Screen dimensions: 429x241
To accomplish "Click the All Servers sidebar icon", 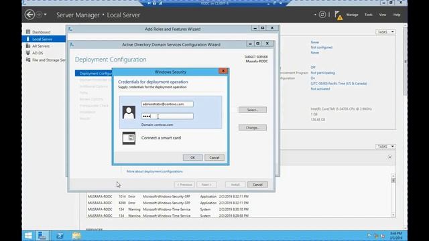I will point(28,46).
